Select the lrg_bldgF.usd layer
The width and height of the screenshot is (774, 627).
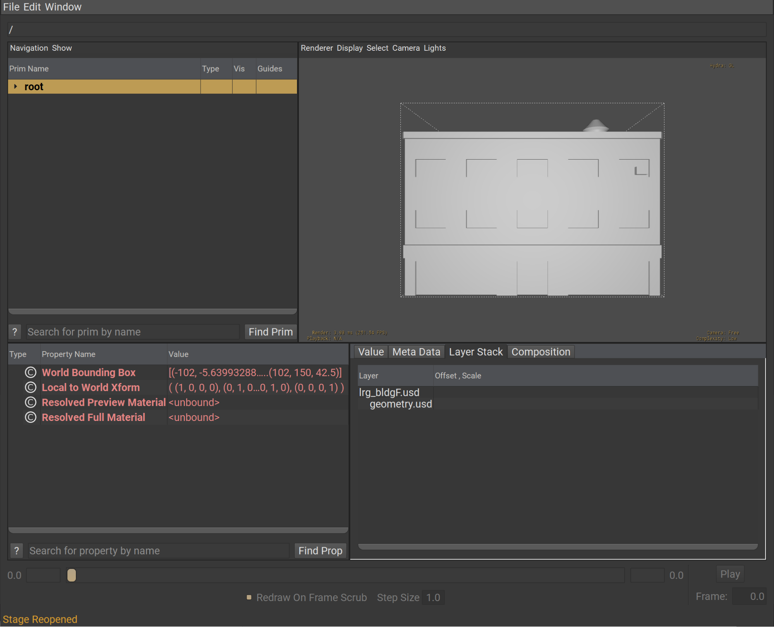point(389,393)
